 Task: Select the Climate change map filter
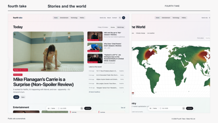point(141,33)
